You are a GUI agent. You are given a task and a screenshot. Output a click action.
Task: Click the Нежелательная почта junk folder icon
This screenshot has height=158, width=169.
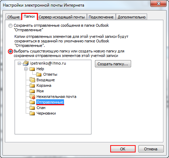32,97
